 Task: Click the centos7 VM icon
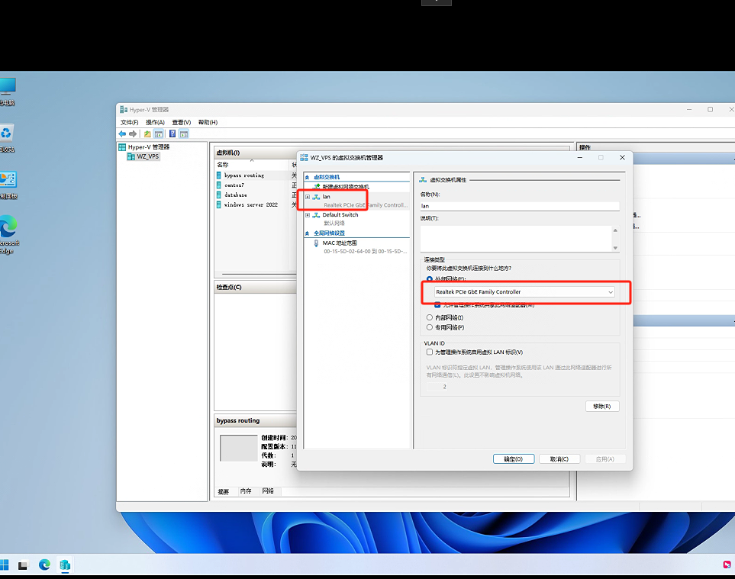(x=219, y=185)
